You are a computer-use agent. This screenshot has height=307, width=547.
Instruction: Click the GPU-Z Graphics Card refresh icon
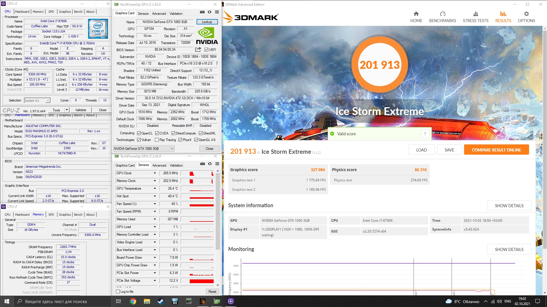pos(209,12)
